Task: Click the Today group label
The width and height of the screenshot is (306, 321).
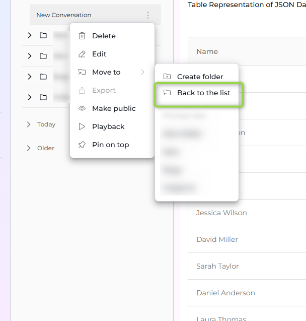Action: click(x=46, y=124)
